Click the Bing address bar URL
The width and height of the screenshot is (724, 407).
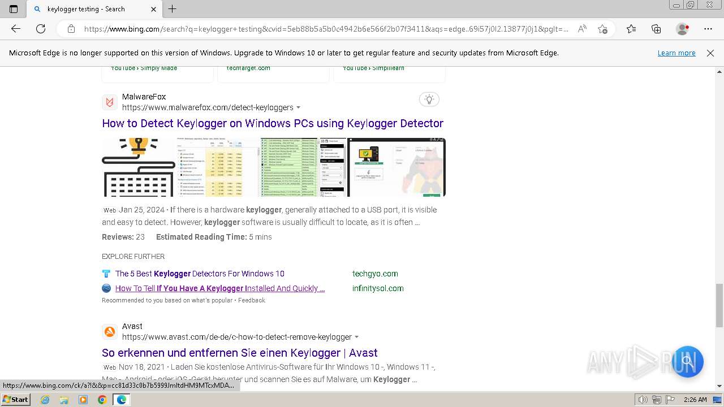(x=326, y=29)
